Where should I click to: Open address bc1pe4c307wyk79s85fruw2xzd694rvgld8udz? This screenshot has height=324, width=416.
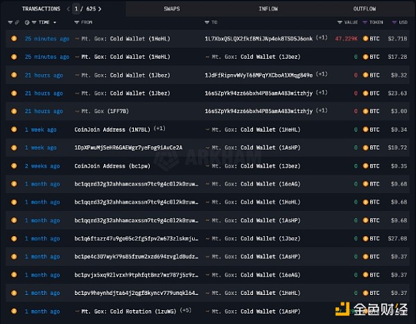136,257
